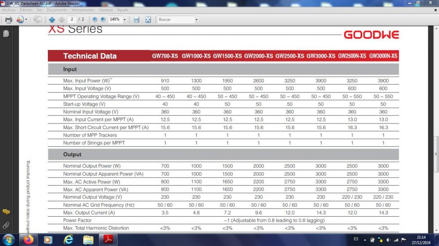
Task: Click the Max. Output Current (A) label
Action: point(89,213)
